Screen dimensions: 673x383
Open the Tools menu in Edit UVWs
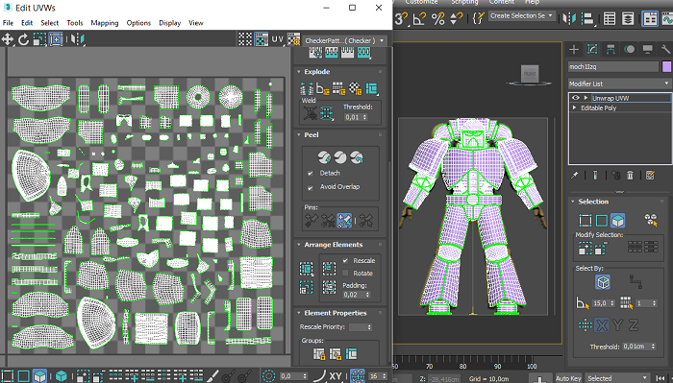click(x=75, y=23)
